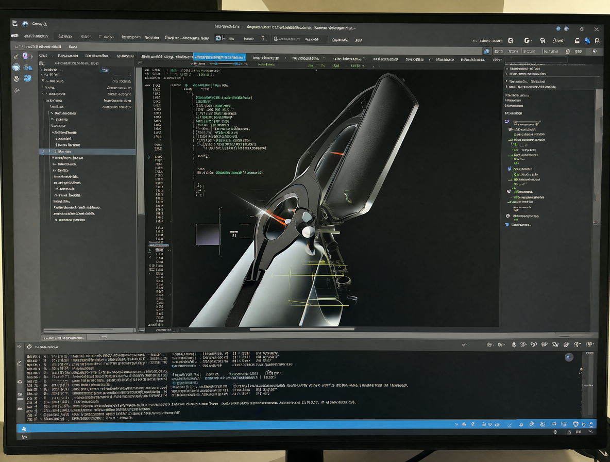This screenshot has width=610, height=462.
Task: Click the shield icon in the blue status bar
Action: (x=575, y=424)
